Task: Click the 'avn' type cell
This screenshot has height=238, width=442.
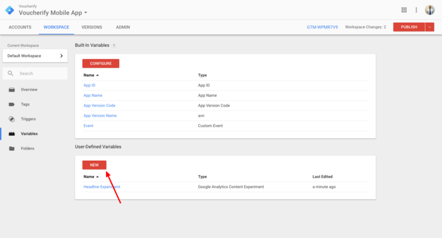Action: pos(201,116)
